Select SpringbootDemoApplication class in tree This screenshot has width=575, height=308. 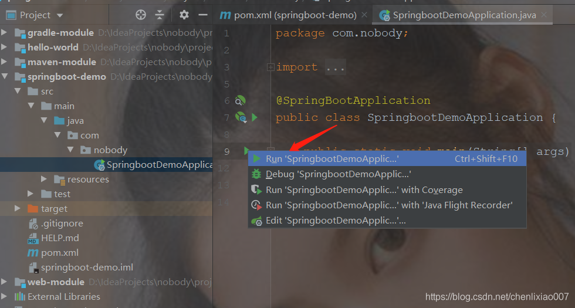click(159, 165)
